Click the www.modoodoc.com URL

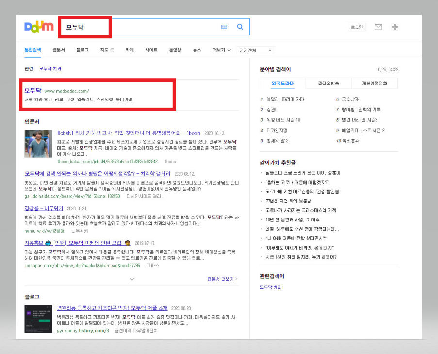66,91
